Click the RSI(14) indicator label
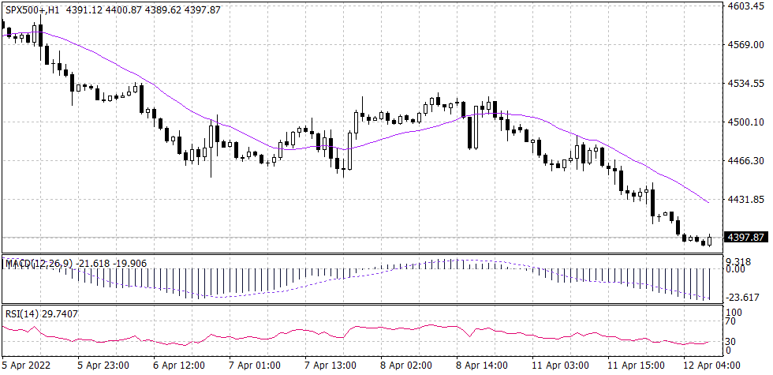Screen dimensions: 773x375 [x=18, y=313]
